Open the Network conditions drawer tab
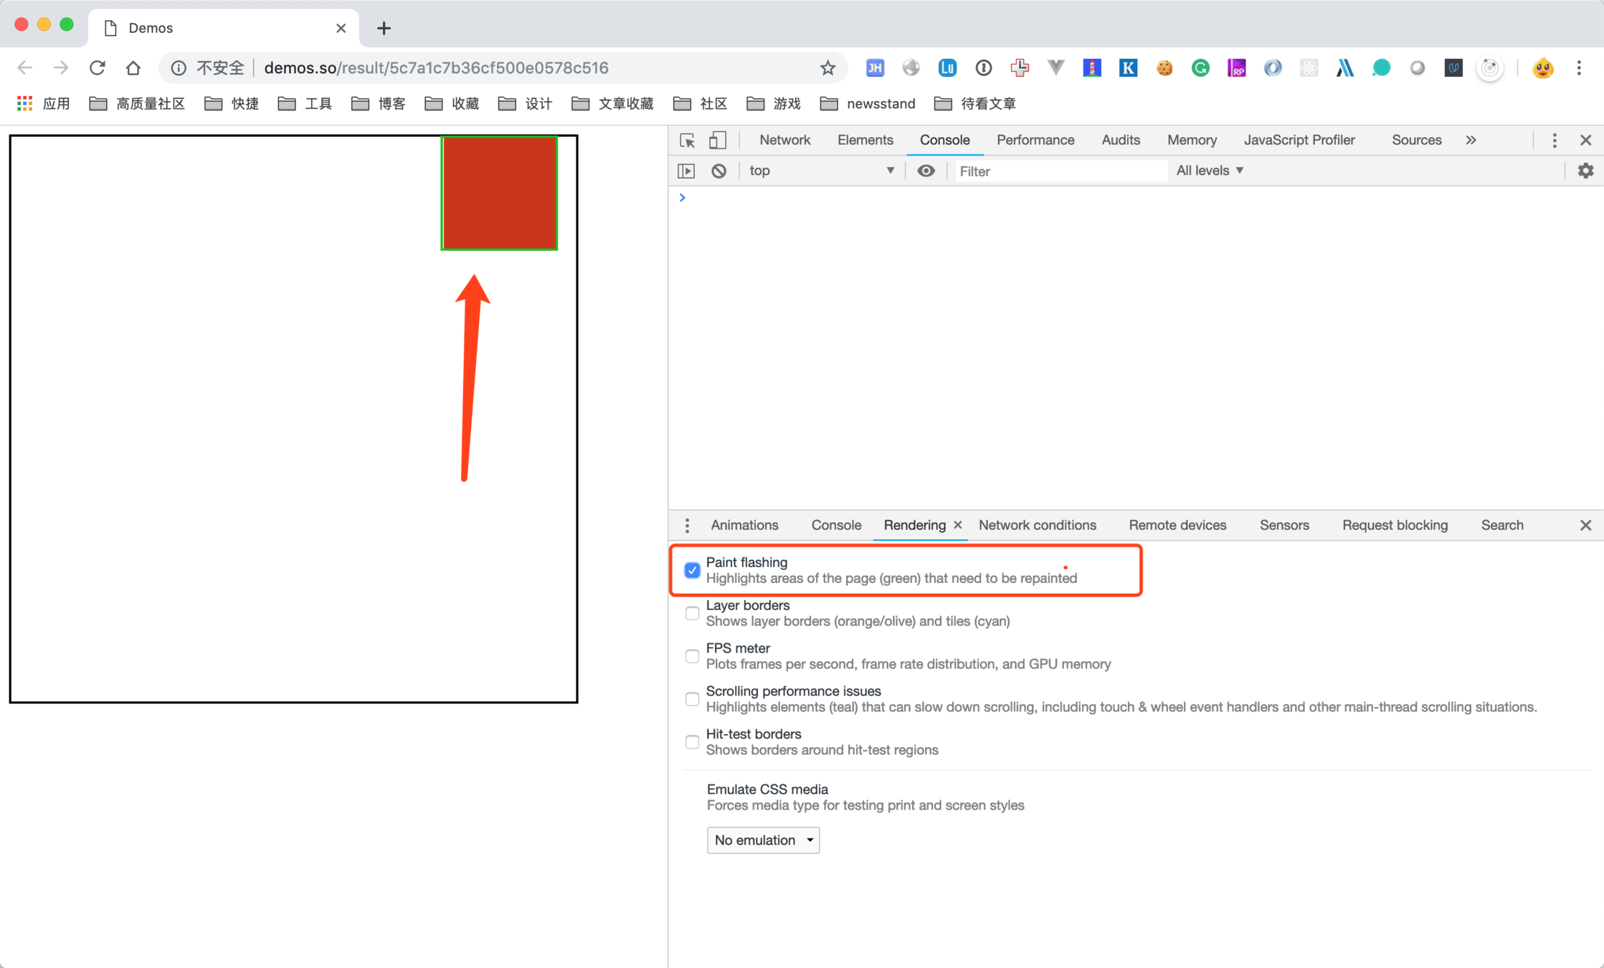This screenshot has width=1604, height=968. tap(1037, 525)
